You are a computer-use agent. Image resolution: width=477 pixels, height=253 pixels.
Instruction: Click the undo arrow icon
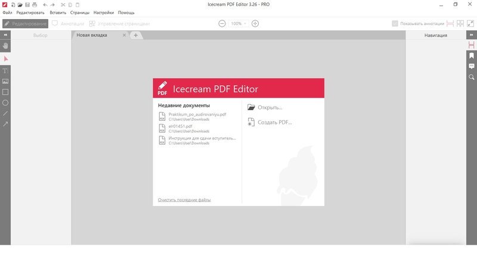coord(45,5)
